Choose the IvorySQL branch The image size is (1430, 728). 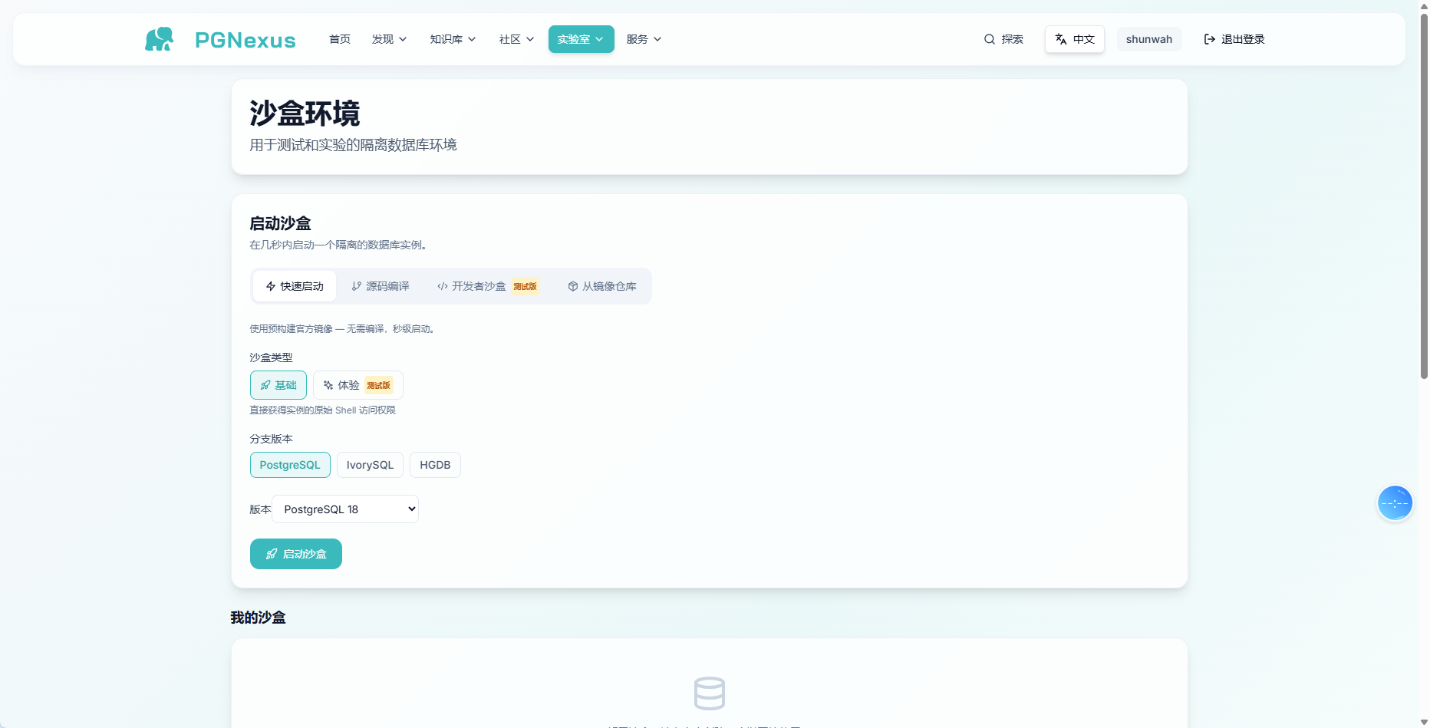[x=370, y=465]
